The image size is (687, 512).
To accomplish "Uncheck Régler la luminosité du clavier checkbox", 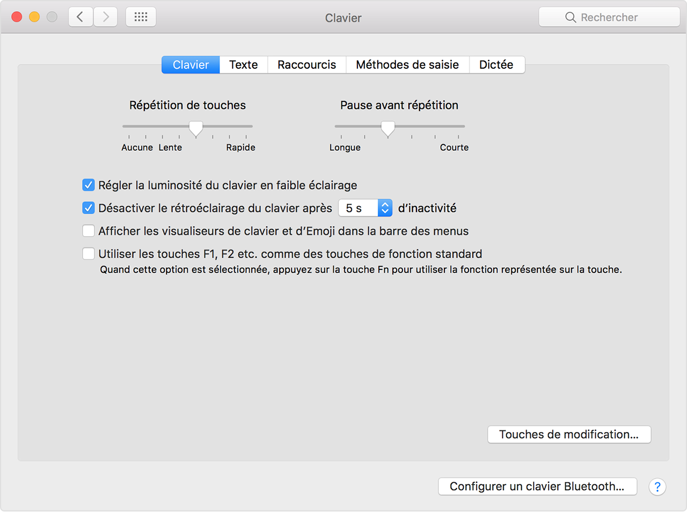I will 89,185.
